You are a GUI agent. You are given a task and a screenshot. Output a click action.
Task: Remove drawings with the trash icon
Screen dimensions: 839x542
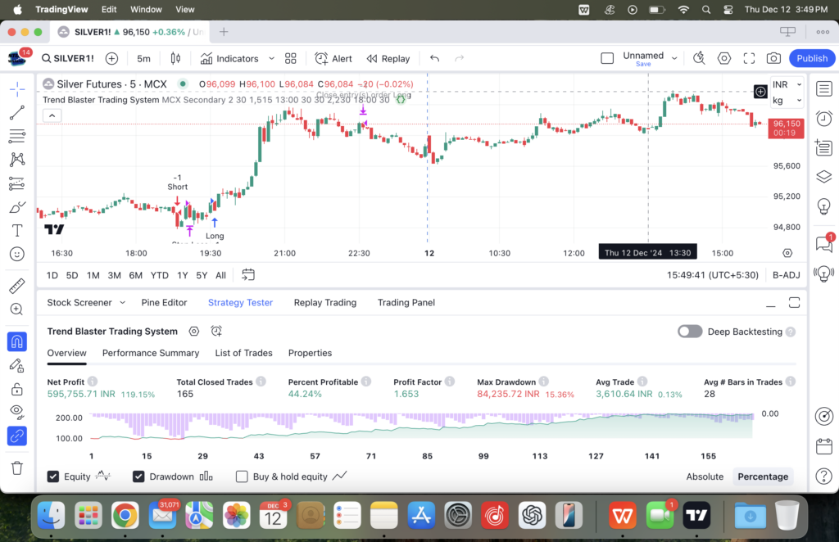(x=17, y=468)
